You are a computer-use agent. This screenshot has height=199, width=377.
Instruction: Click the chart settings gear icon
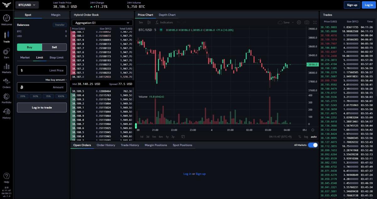[299, 23]
